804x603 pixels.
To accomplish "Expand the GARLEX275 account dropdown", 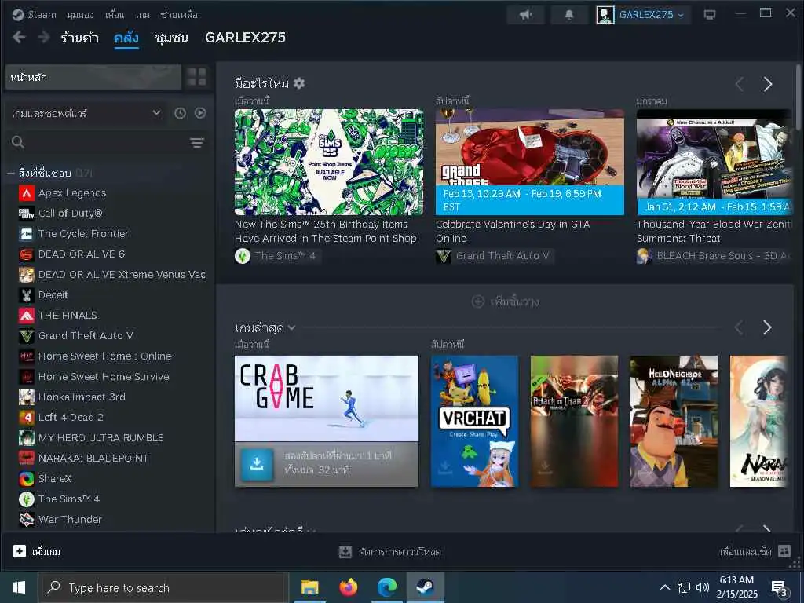I will click(x=681, y=15).
